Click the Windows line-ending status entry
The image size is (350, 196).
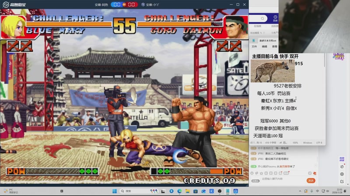click(x=308, y=143)
